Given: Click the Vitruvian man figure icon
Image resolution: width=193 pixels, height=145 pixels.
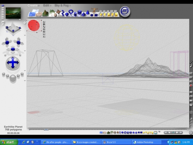Looking at the screenshot, I should click(x=95, y=11).
